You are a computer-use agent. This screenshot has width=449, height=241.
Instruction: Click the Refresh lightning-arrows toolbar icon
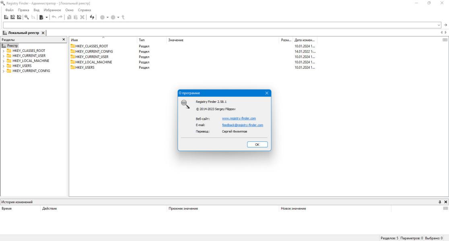click(92, 17)
